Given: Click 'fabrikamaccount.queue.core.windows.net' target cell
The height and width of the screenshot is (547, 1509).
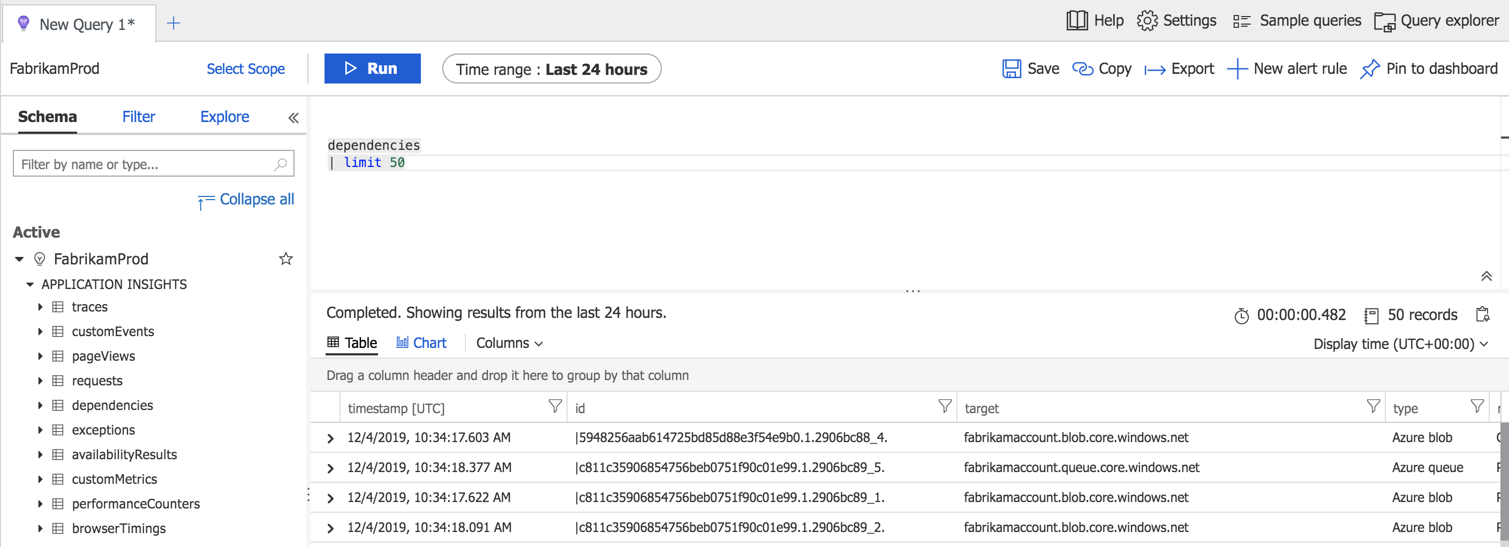Looking at the screenshot, I should tap(1081, 467).
